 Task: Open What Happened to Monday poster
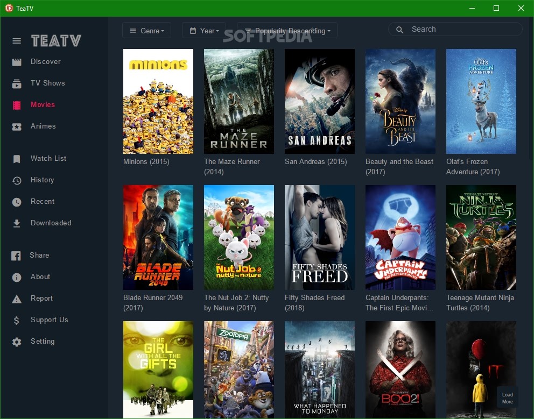(x=319, y=370)
